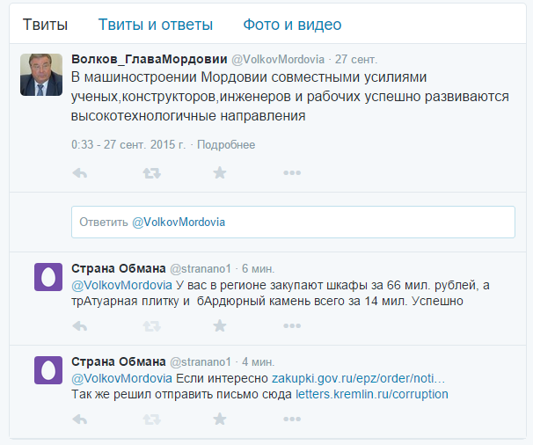Open the Фото и видео tab
533x445 pixels.
point(292,25)
